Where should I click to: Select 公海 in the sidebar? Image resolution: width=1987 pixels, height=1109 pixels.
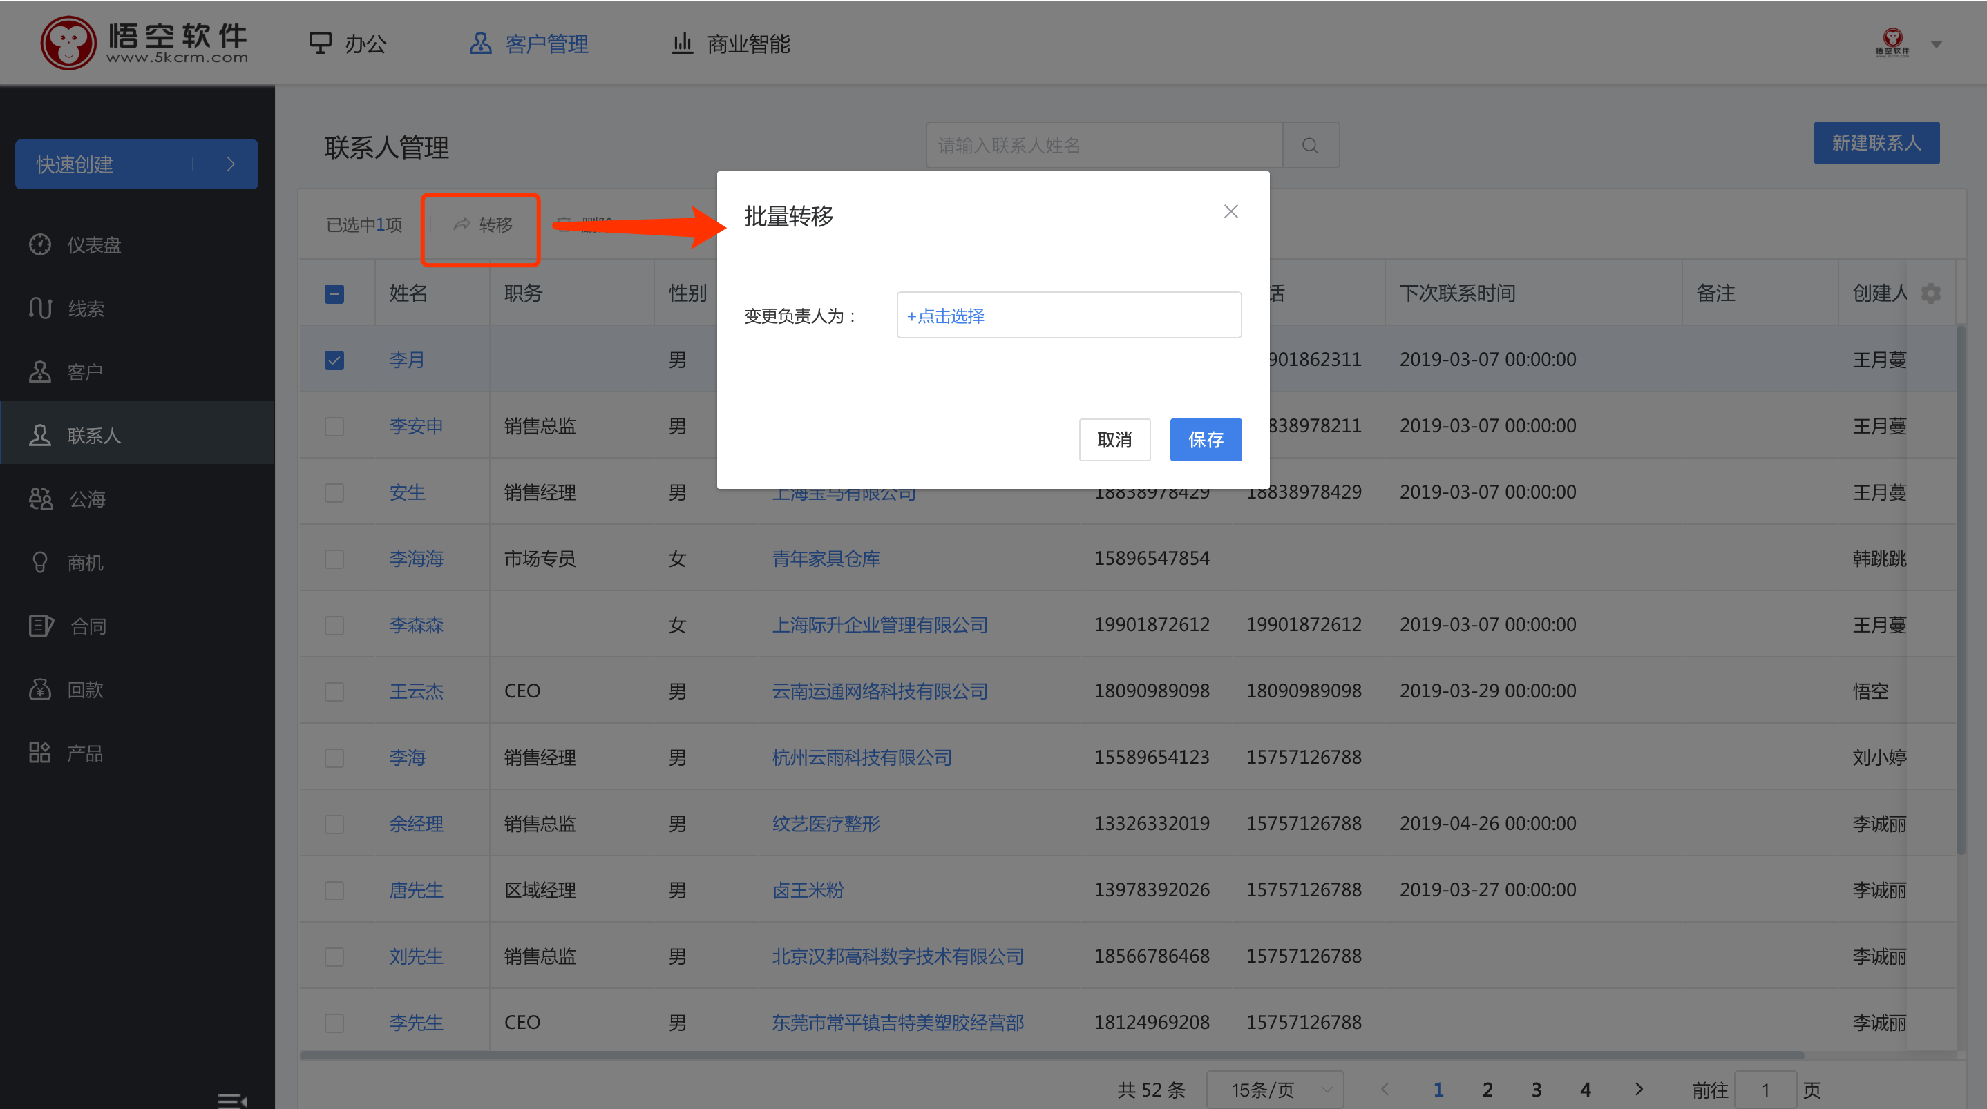[137, 499]
